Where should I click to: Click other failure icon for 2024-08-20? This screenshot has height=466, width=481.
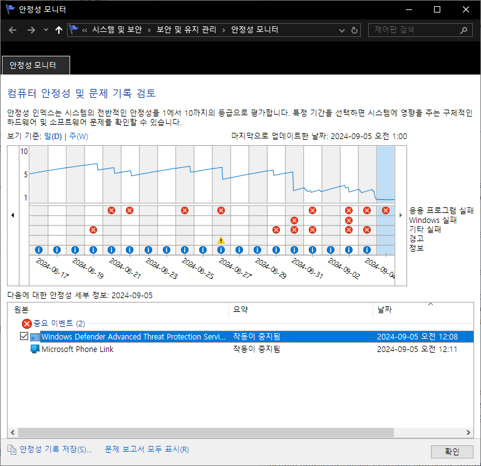(x=93, y=230)
